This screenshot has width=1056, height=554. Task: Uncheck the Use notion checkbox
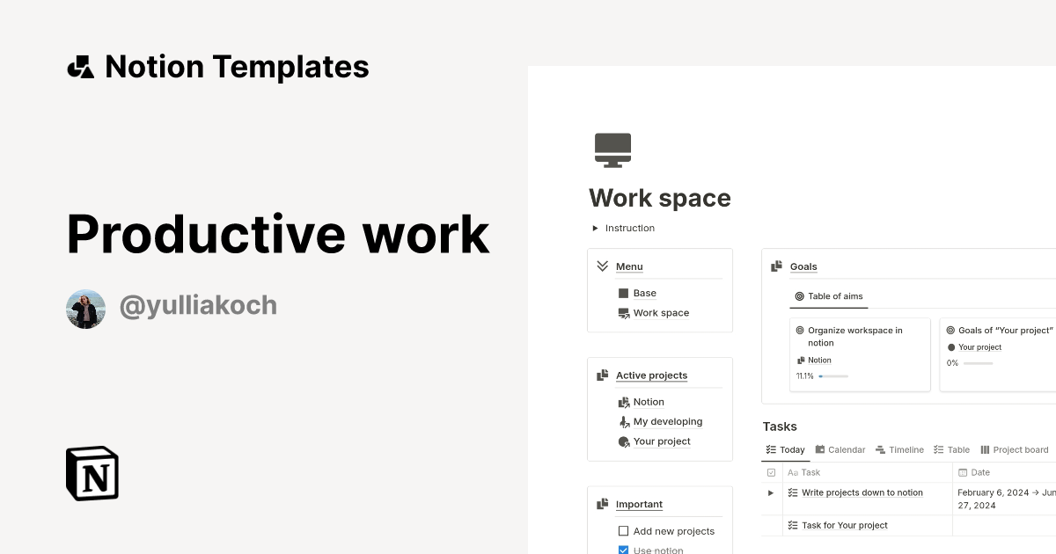[623, 550]
